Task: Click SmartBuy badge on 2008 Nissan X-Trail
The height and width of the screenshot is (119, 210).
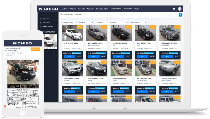Action: click(x=76, y=88)
